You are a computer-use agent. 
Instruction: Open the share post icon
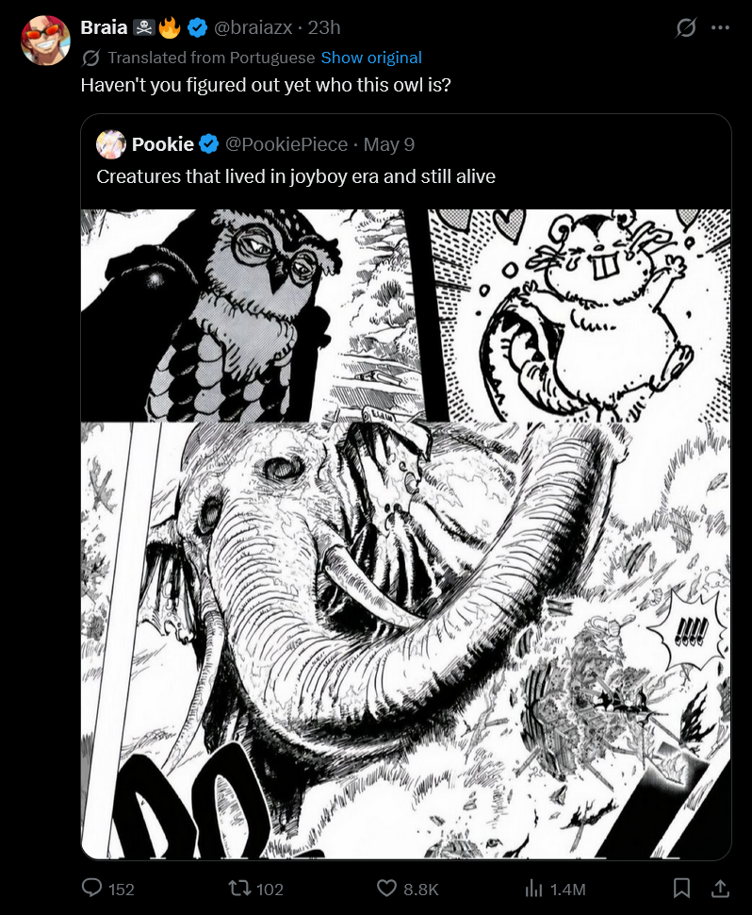click(x=720, y=889)
